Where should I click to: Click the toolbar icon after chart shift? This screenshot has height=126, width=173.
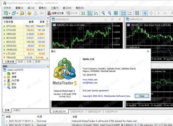click(x=137, y=13)
